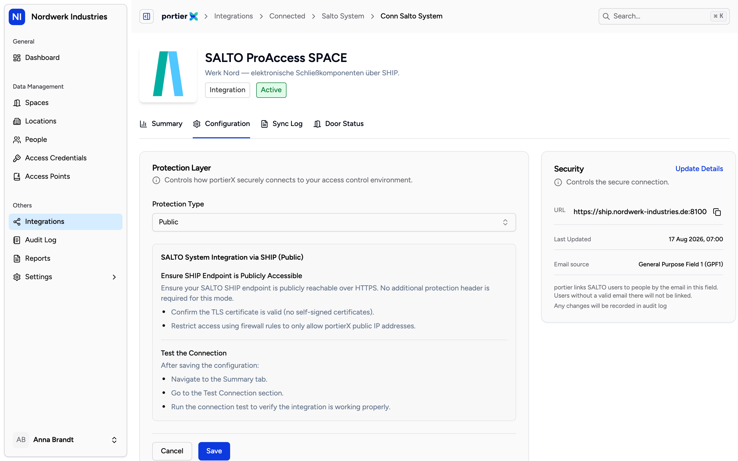Image resolution: width=738 pixels, height=461 pixels.
Task: Click the Connected breadcrumb link
Action: tap(287, 16)
